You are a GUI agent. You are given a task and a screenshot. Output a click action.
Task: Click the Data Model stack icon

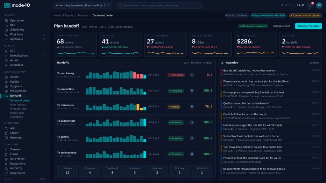(x=6, y=159)
